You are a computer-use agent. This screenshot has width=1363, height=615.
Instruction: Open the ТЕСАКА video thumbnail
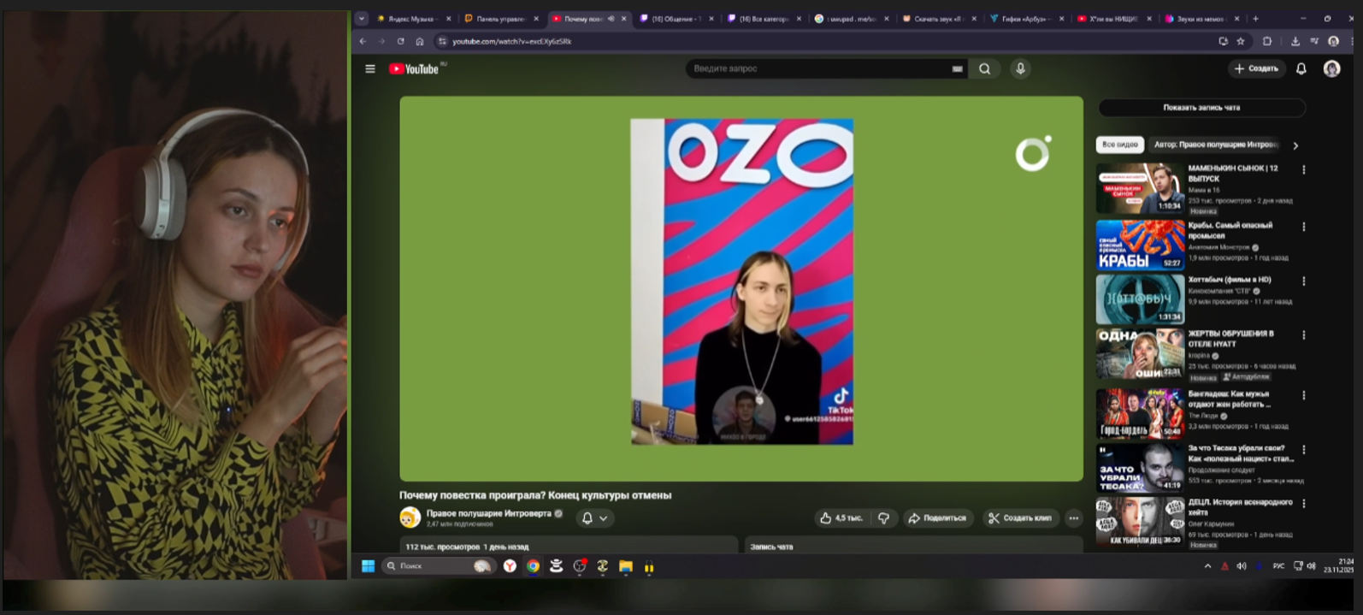click(1140, 466)
